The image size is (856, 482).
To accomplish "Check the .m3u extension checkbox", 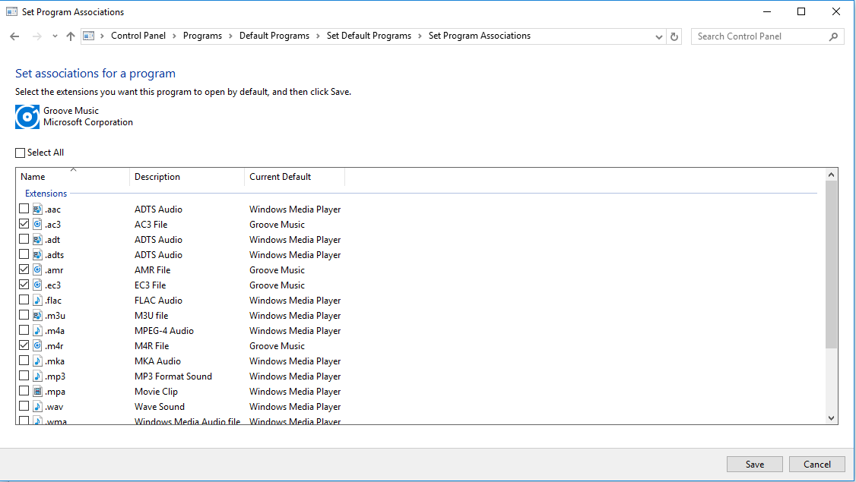I will (24, 315).
